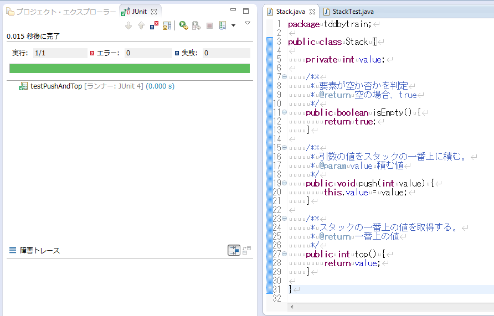Click 'package tddbytrain;' on line 1
Viewport: 494px width, 316px height.
330,24
